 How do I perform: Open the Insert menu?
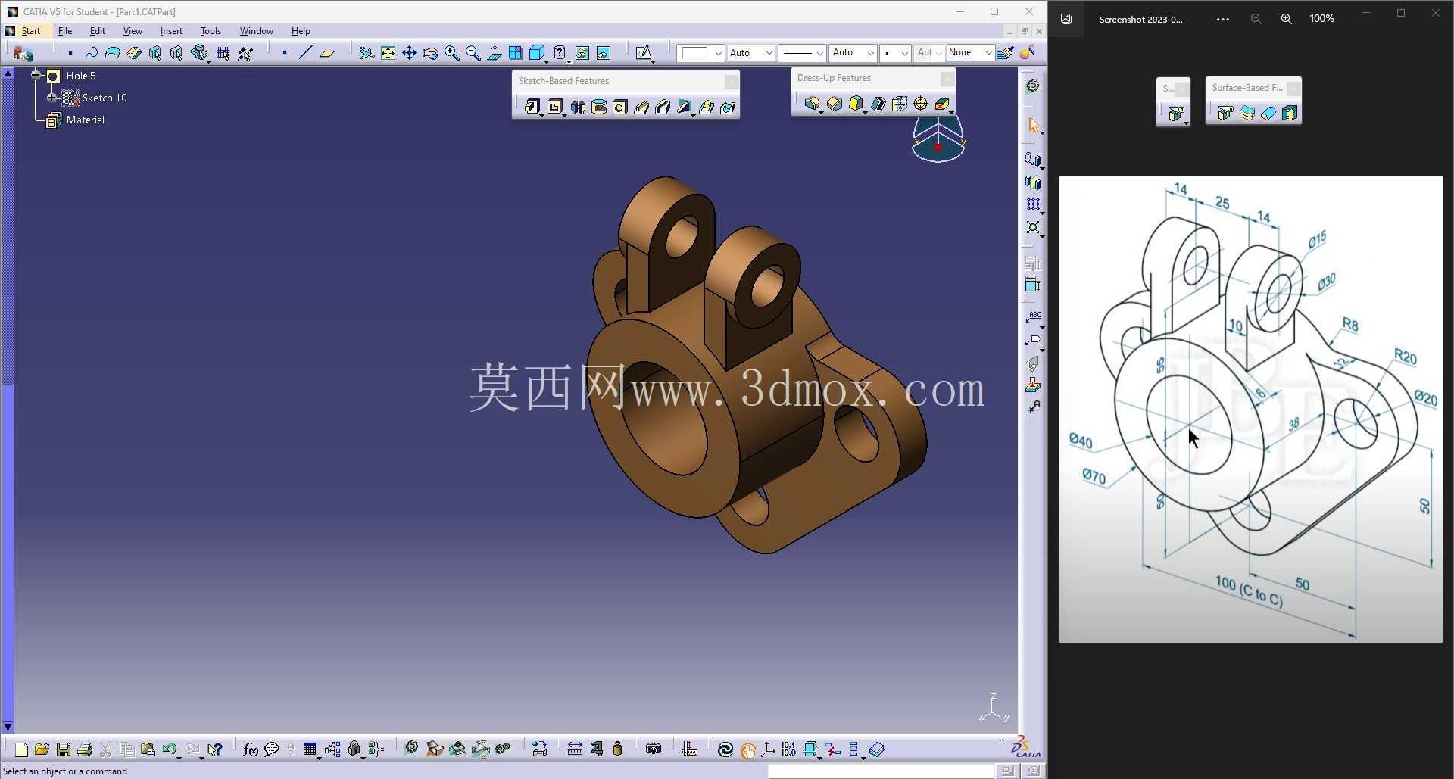171,31
